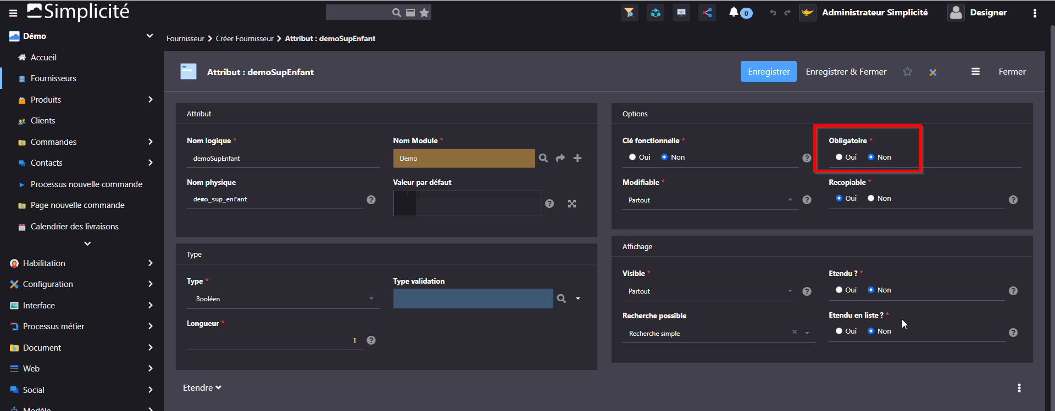
Task: Show help for Nom physique field
Action: point(371,200)
